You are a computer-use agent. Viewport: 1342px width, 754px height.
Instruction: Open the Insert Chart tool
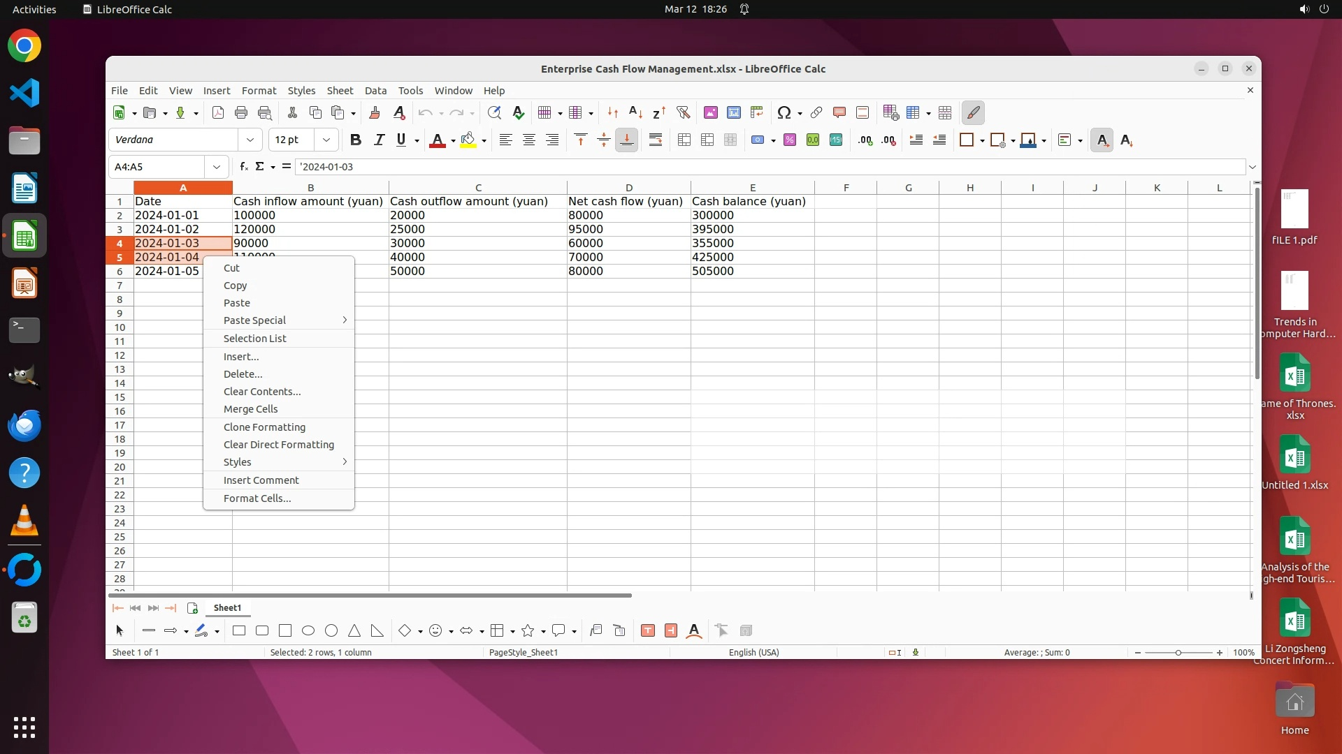click(x=733, y=112)
